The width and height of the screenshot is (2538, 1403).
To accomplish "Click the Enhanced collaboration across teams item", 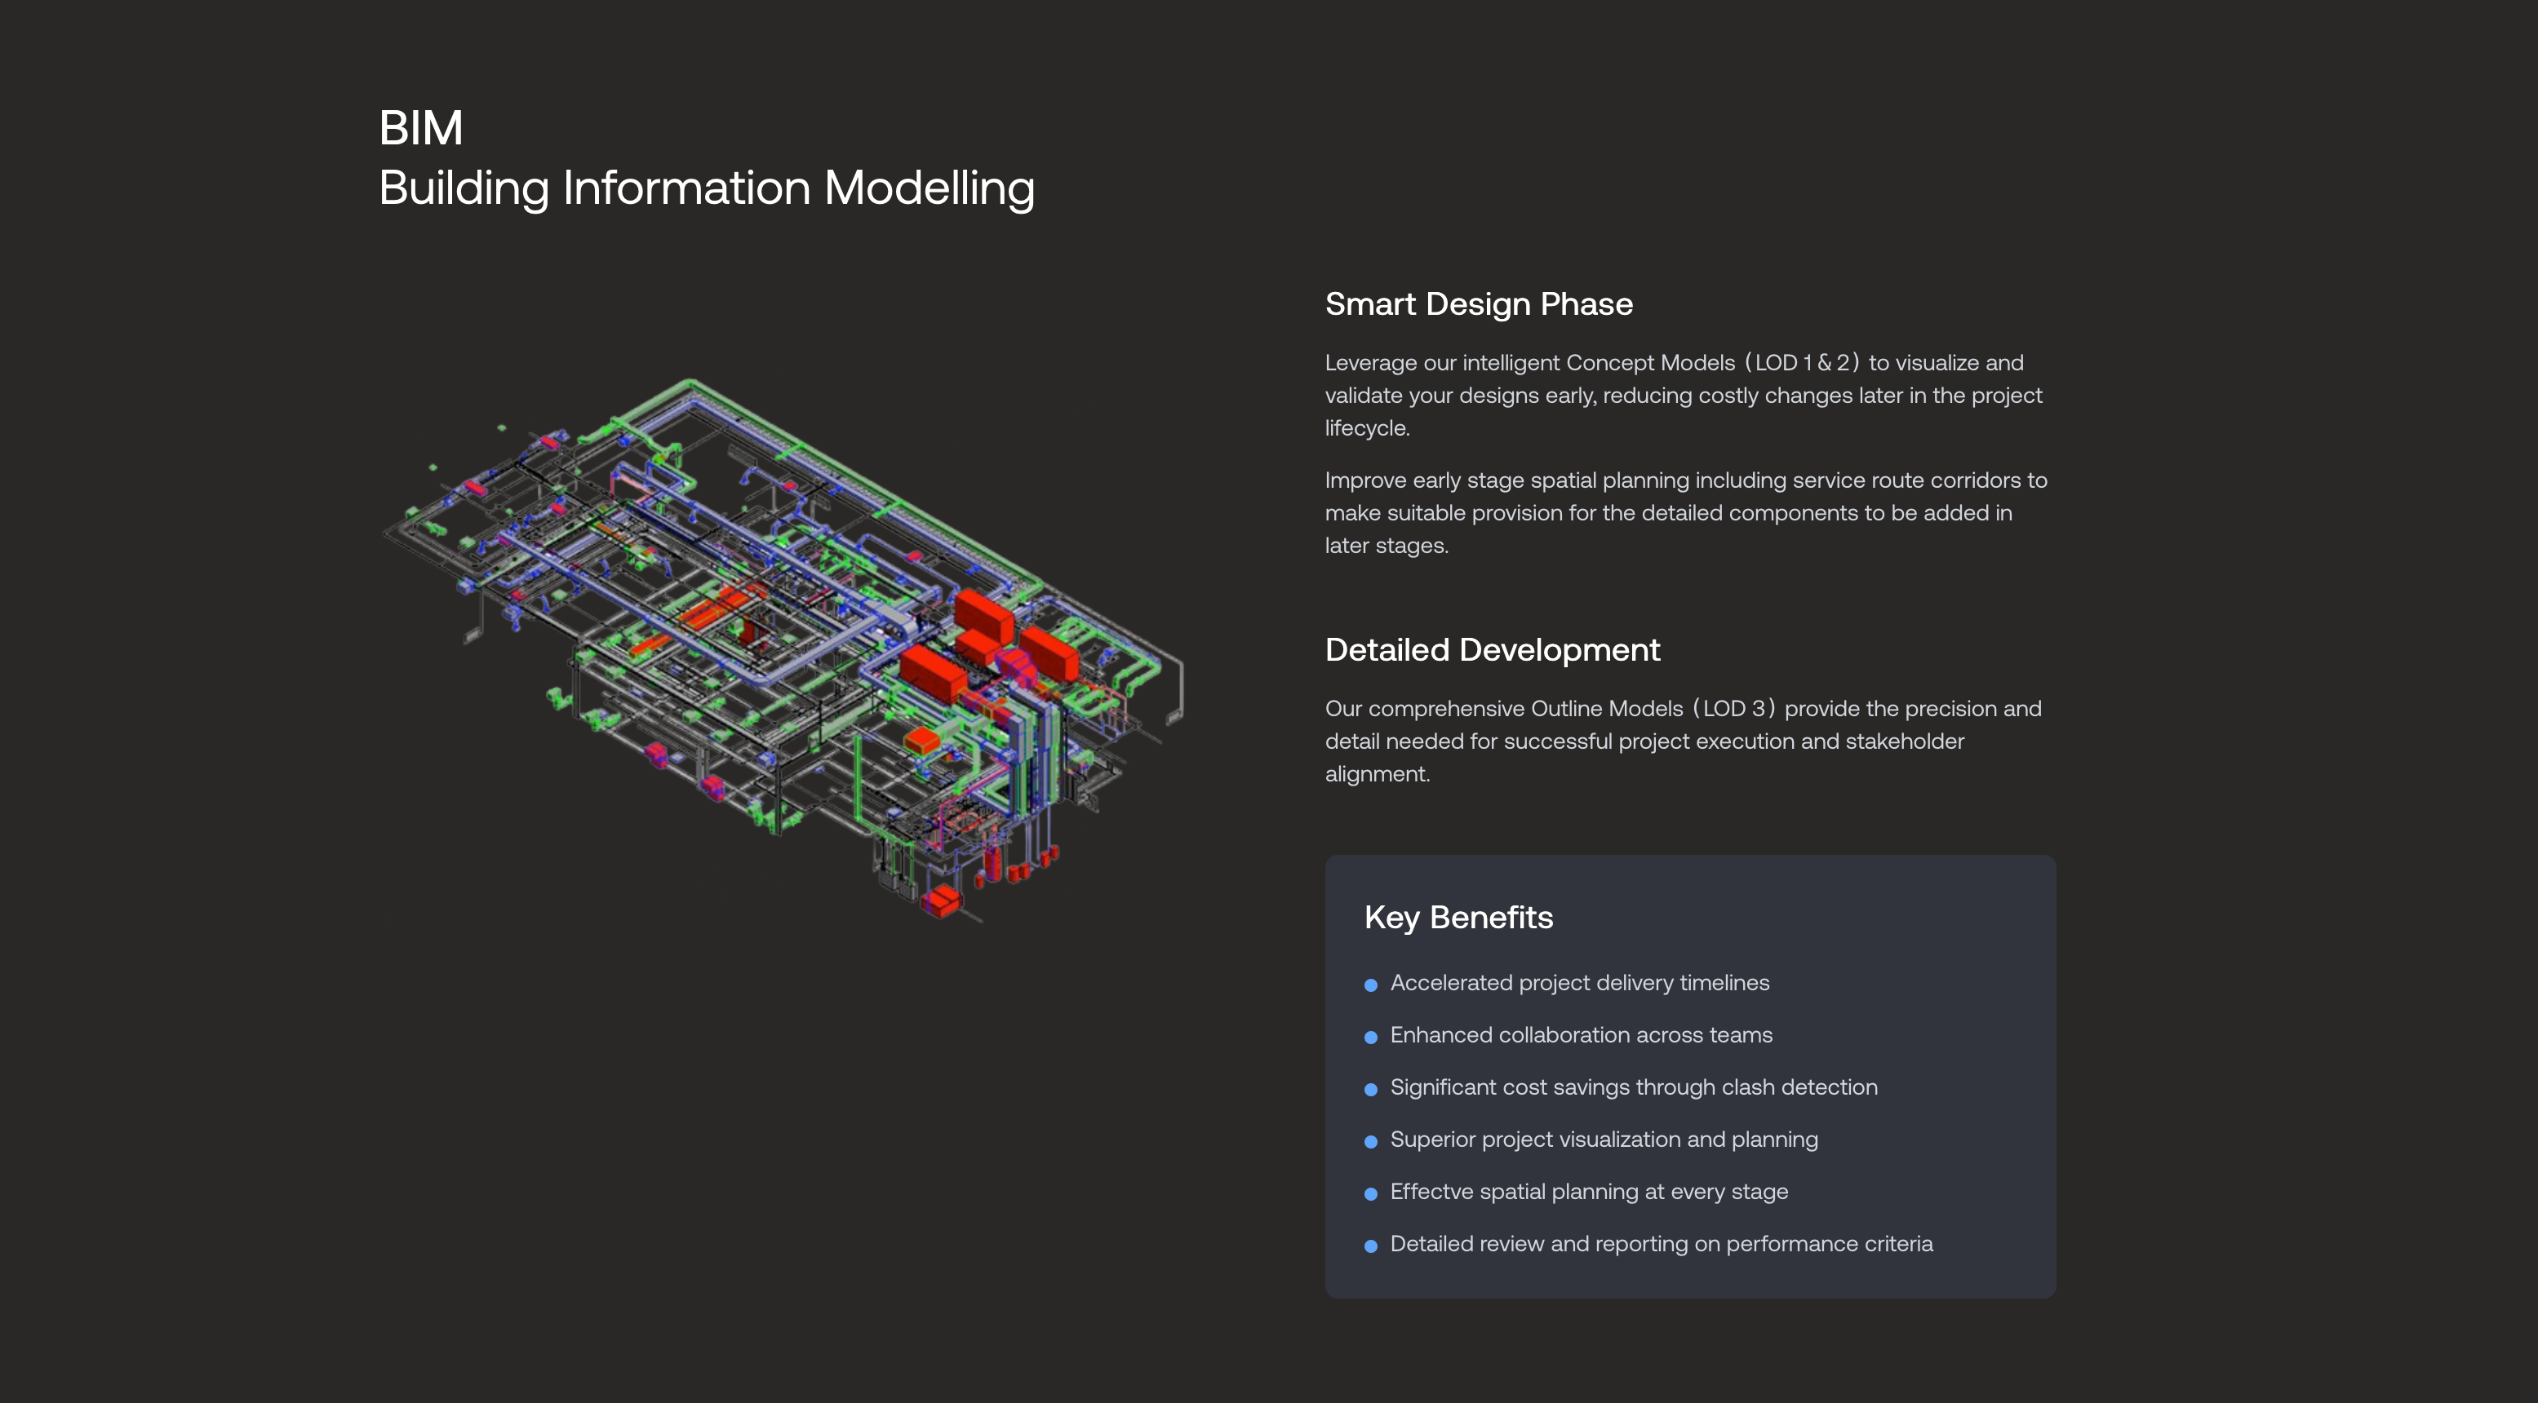I will [x=1582, y=1035].
